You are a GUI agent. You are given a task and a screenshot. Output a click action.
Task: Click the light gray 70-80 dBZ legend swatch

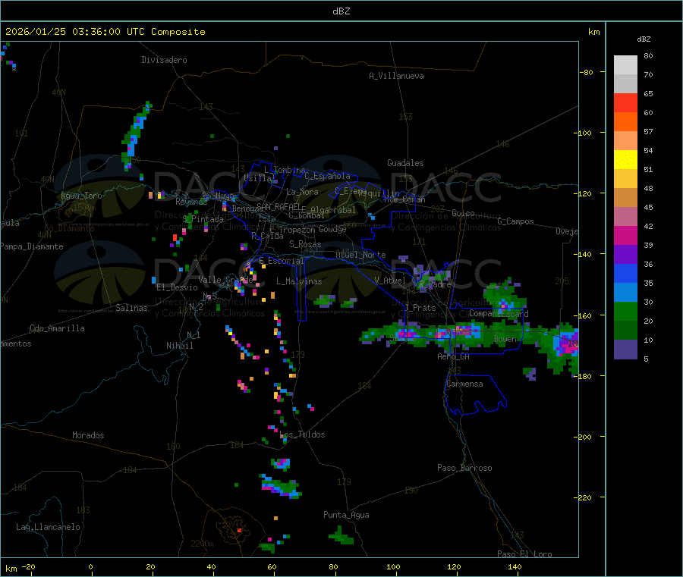click(625, 65)
